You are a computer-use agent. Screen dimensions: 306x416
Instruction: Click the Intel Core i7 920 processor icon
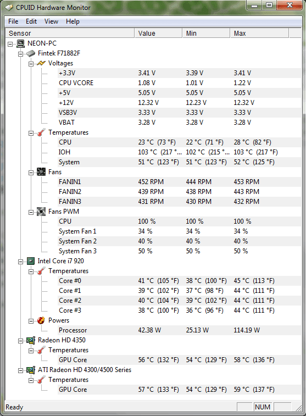pos(31,261)
